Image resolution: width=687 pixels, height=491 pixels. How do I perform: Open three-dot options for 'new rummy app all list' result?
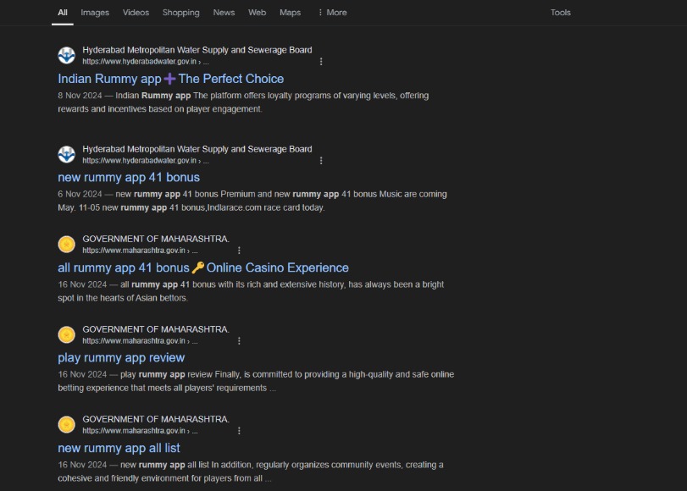[x=240, y=430]
